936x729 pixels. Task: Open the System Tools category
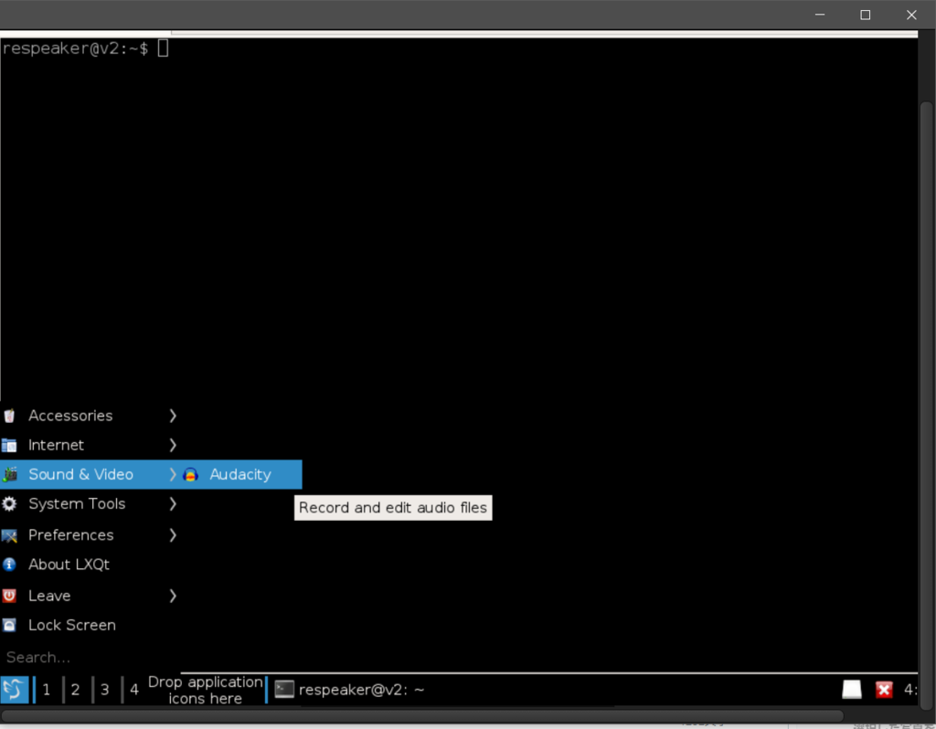(90, 504)
